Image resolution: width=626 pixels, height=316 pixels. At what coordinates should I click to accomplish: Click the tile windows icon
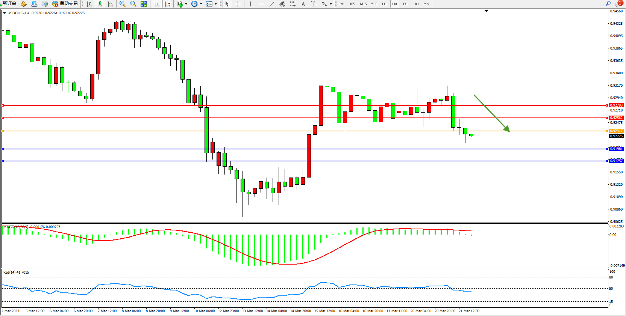[144, 4]
